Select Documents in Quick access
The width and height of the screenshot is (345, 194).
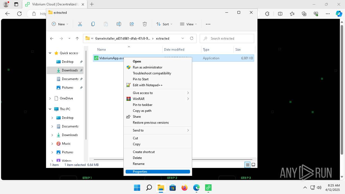[65, 79]
